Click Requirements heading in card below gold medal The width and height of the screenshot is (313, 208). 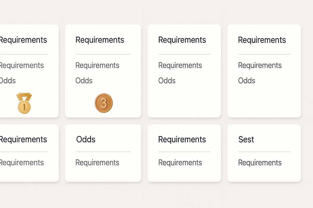(23, 140)
